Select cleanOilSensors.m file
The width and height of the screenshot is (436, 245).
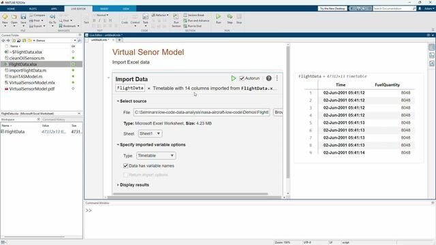tap(27, 58)
